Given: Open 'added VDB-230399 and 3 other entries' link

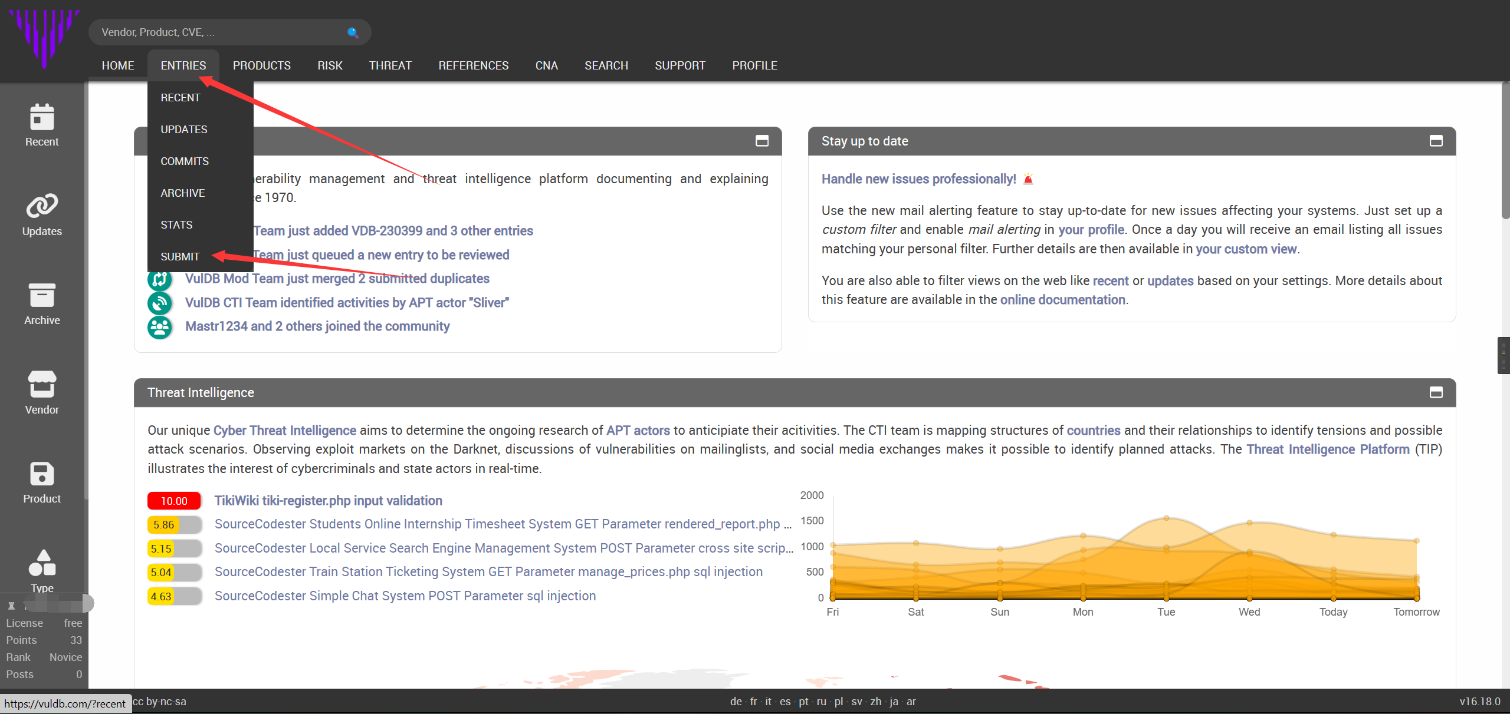Looking at the screenshot, I should click(x=393, y=231).
